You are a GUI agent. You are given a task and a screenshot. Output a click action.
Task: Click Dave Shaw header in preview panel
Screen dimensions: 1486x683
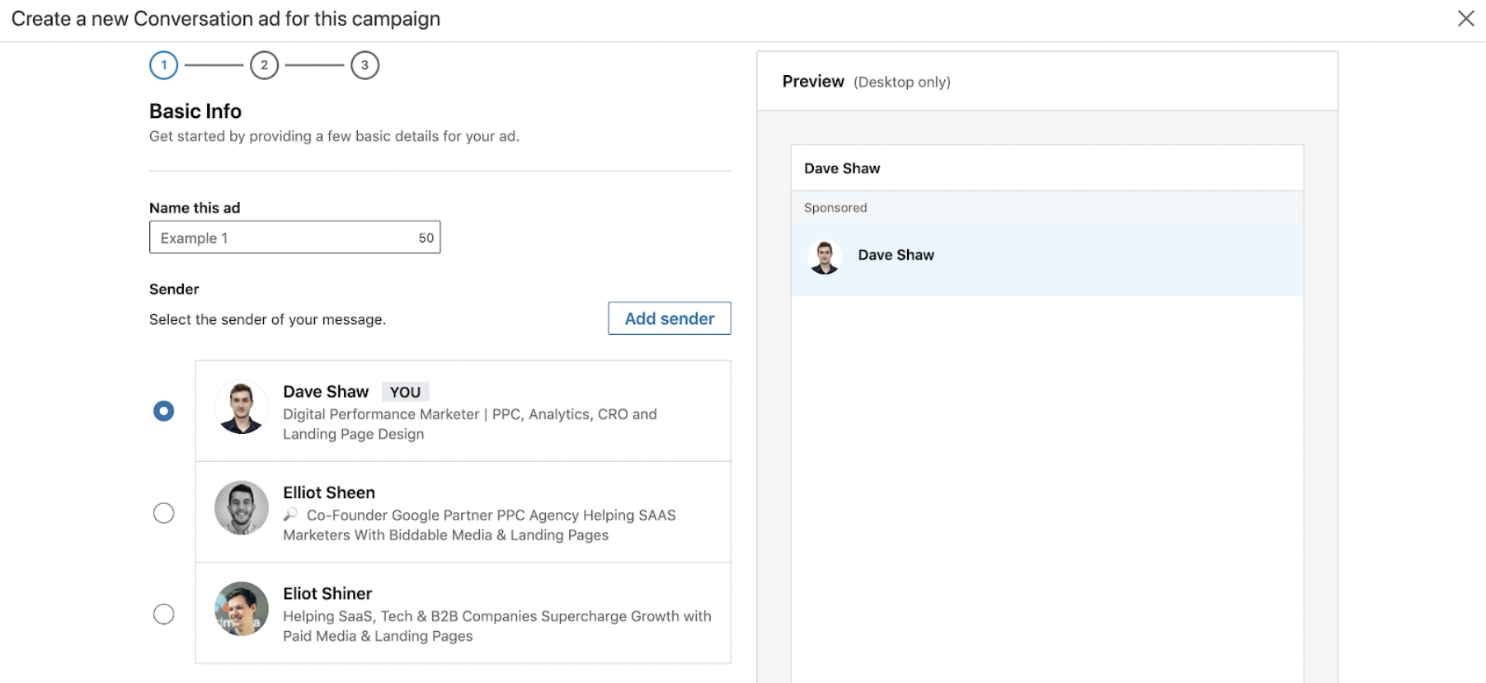(x=842, y=168)
